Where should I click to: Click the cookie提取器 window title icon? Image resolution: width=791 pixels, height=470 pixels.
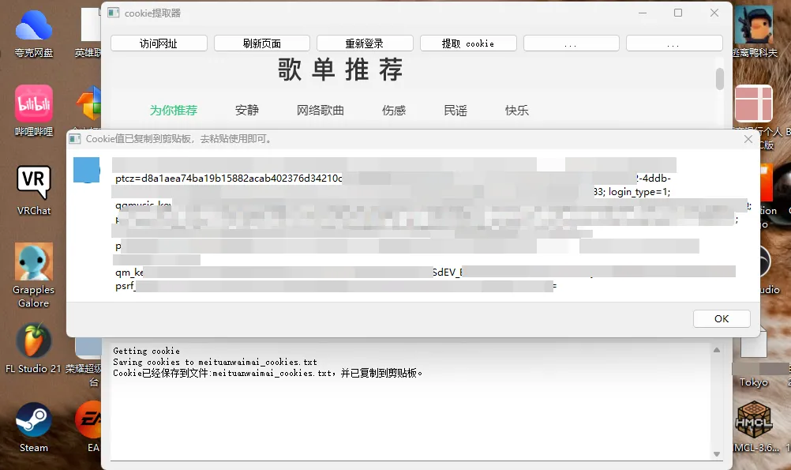113,13
